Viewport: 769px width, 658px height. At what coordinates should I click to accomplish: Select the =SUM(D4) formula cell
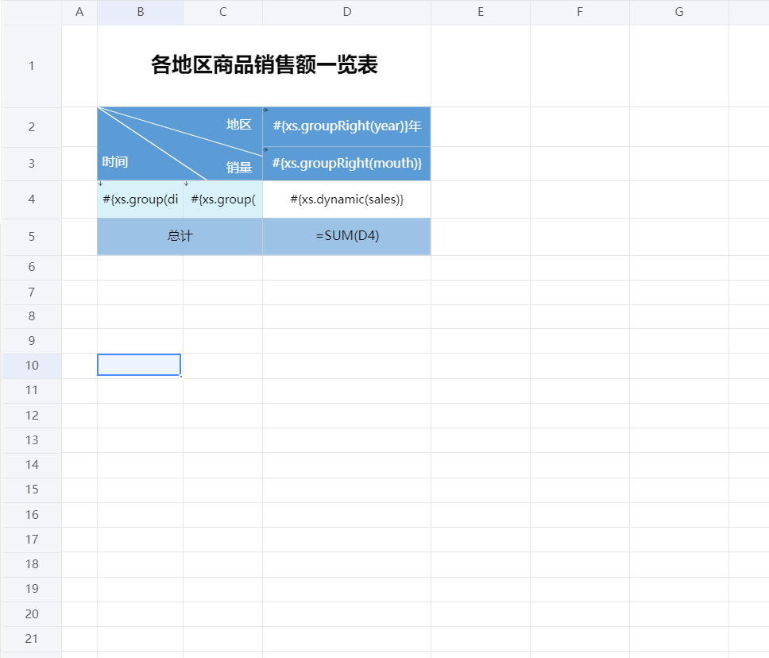click(x=346, y=237)
